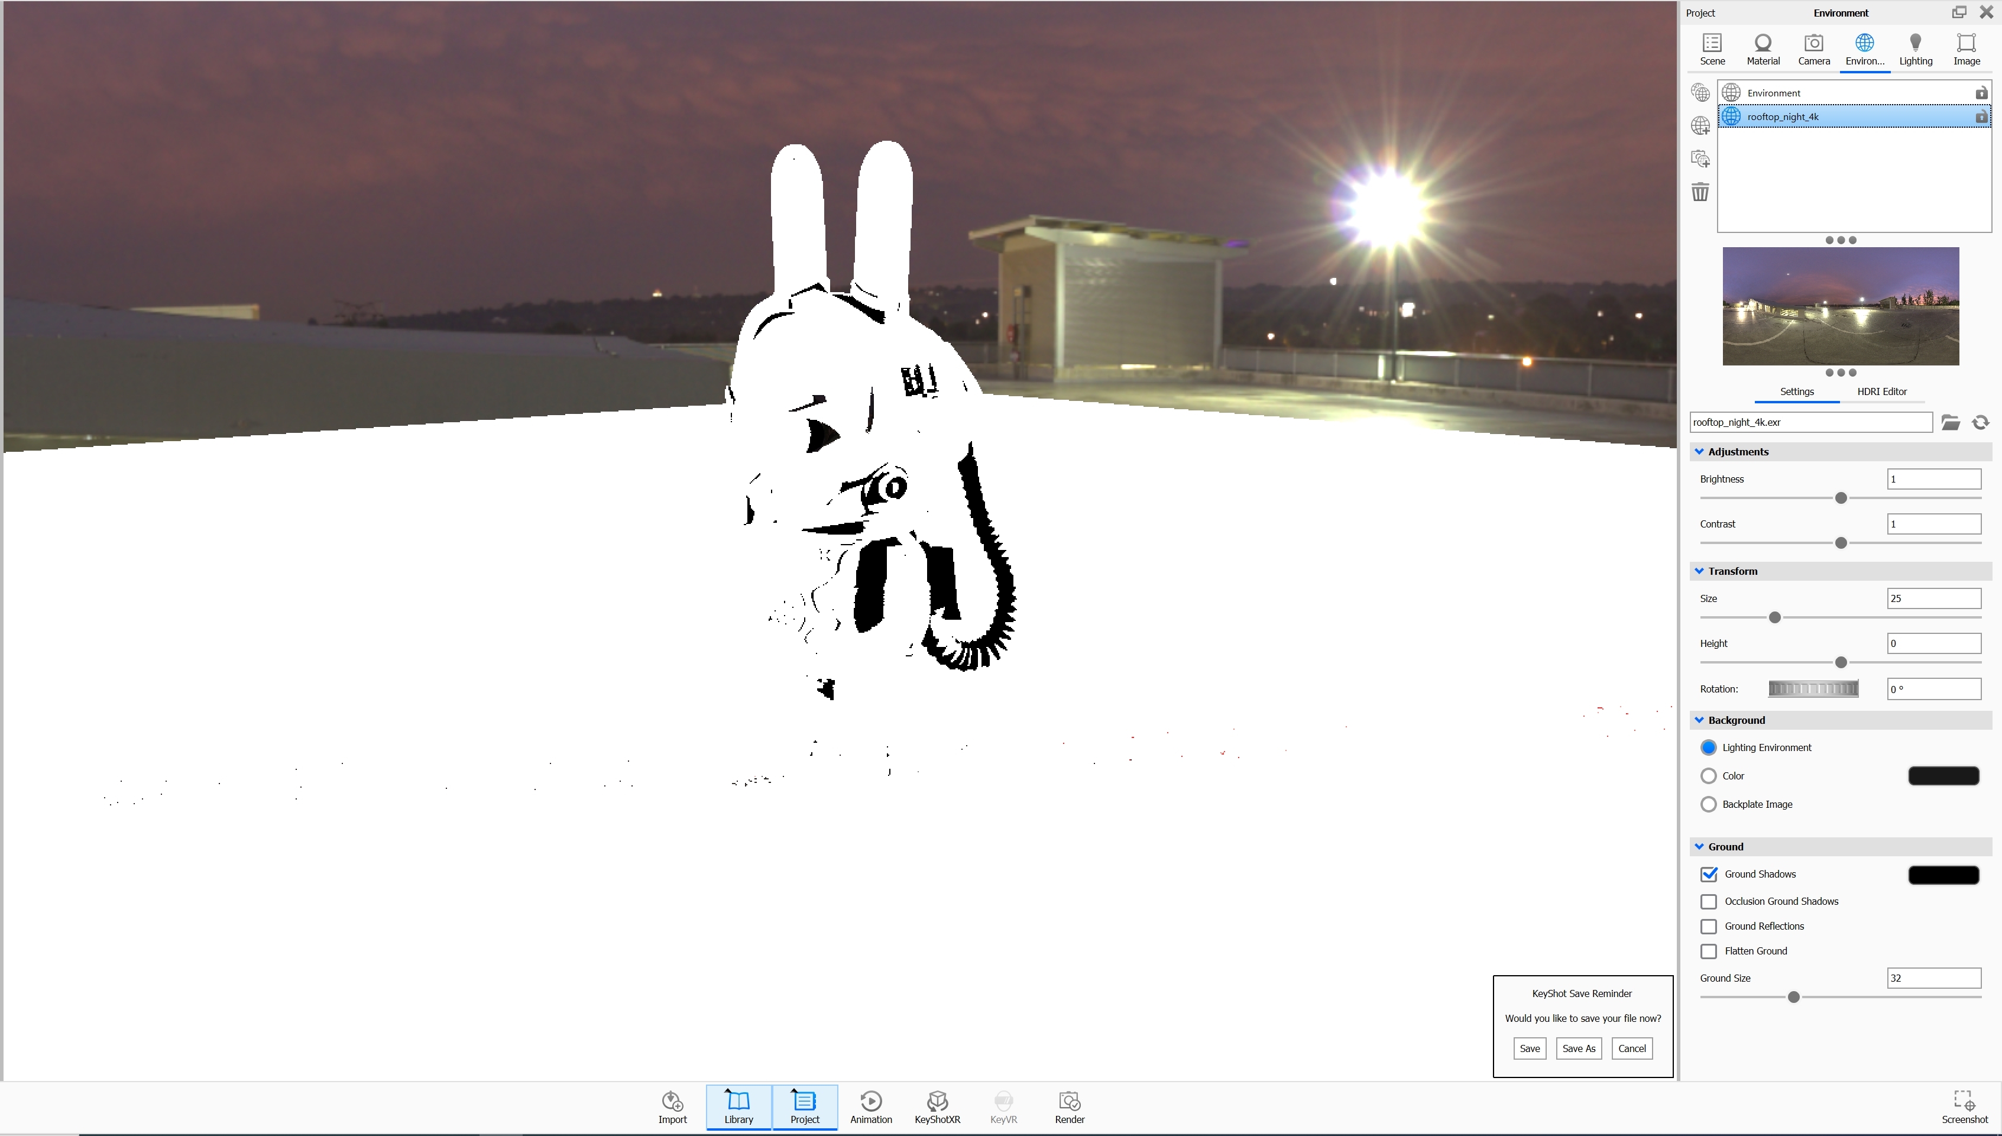Open the background Color swatch

point(1943,775)
